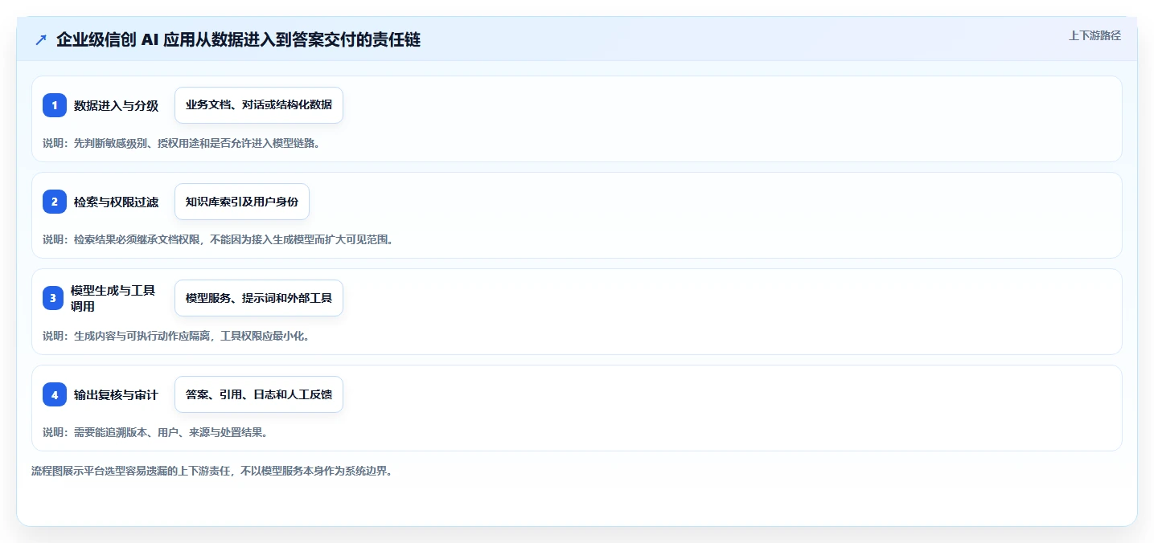1154x543 pixels.
Task: Click the note starting 说明：检索结果必须继承文档权限
Action: pos(218,239)
